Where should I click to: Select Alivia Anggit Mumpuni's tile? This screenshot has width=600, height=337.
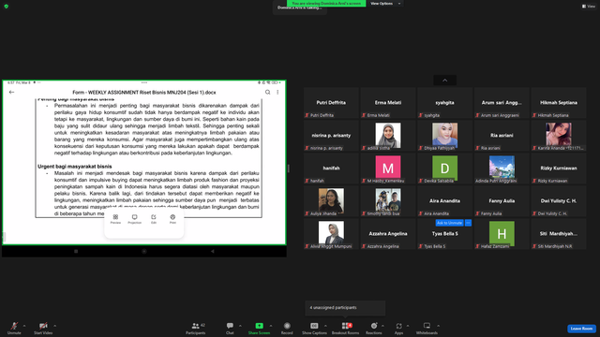(x=331, y=234)
